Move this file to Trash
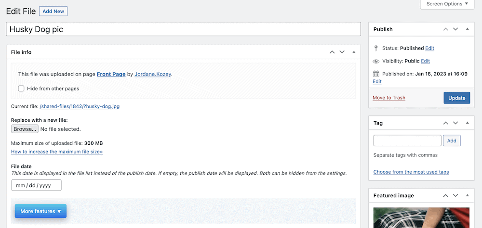The image size is (482, 228). tap(389, 98)
